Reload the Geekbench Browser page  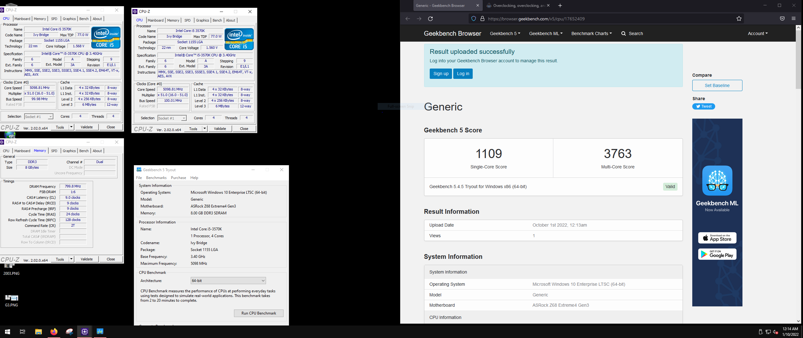click(430, 19)
